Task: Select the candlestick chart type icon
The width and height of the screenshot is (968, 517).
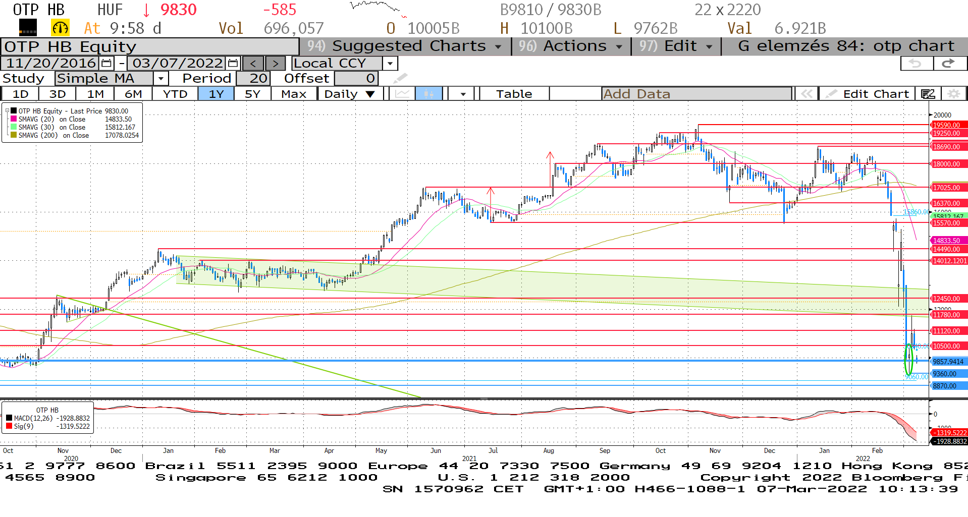Action: (x=429, y=94)
